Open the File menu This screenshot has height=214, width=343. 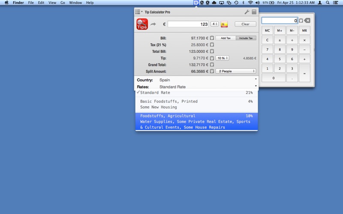point(31,3)
